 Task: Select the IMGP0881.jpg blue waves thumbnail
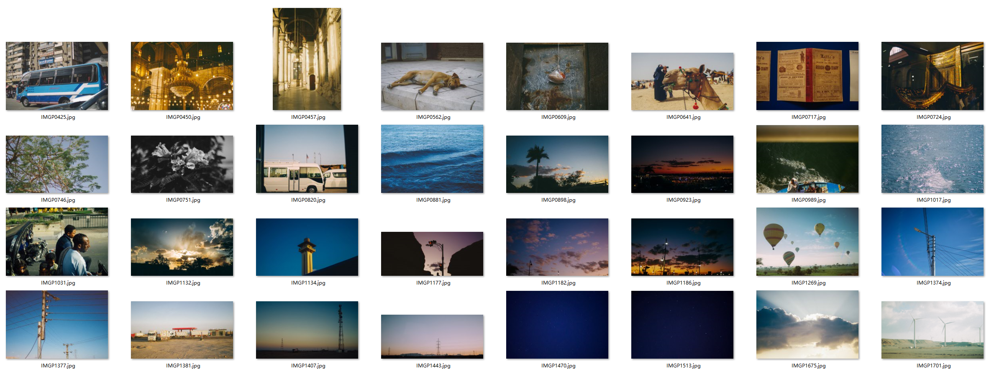[432, 159]
